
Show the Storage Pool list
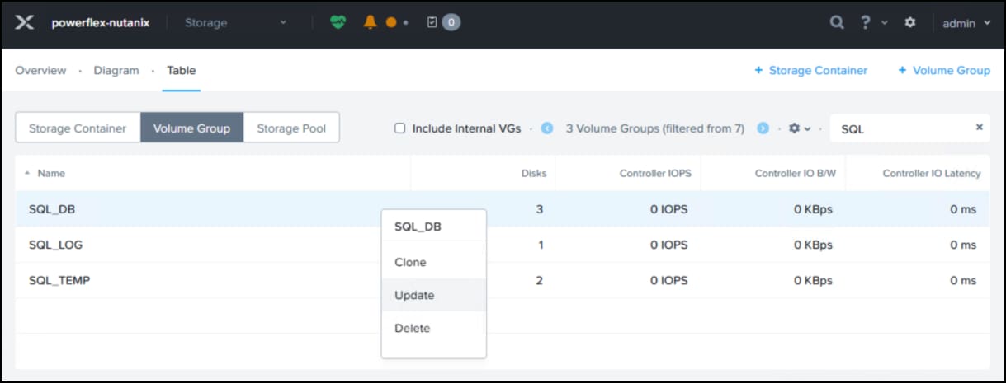pos(291,128)
